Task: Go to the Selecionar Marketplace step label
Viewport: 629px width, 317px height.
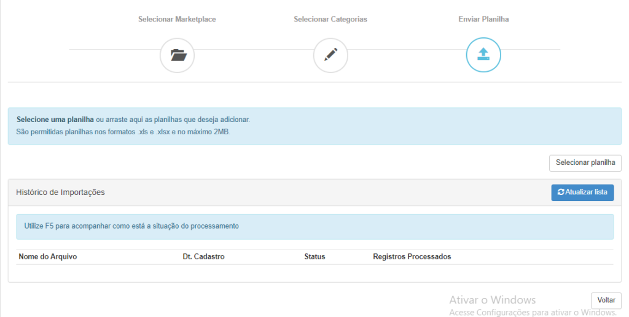Action: (x=177, y=19)
